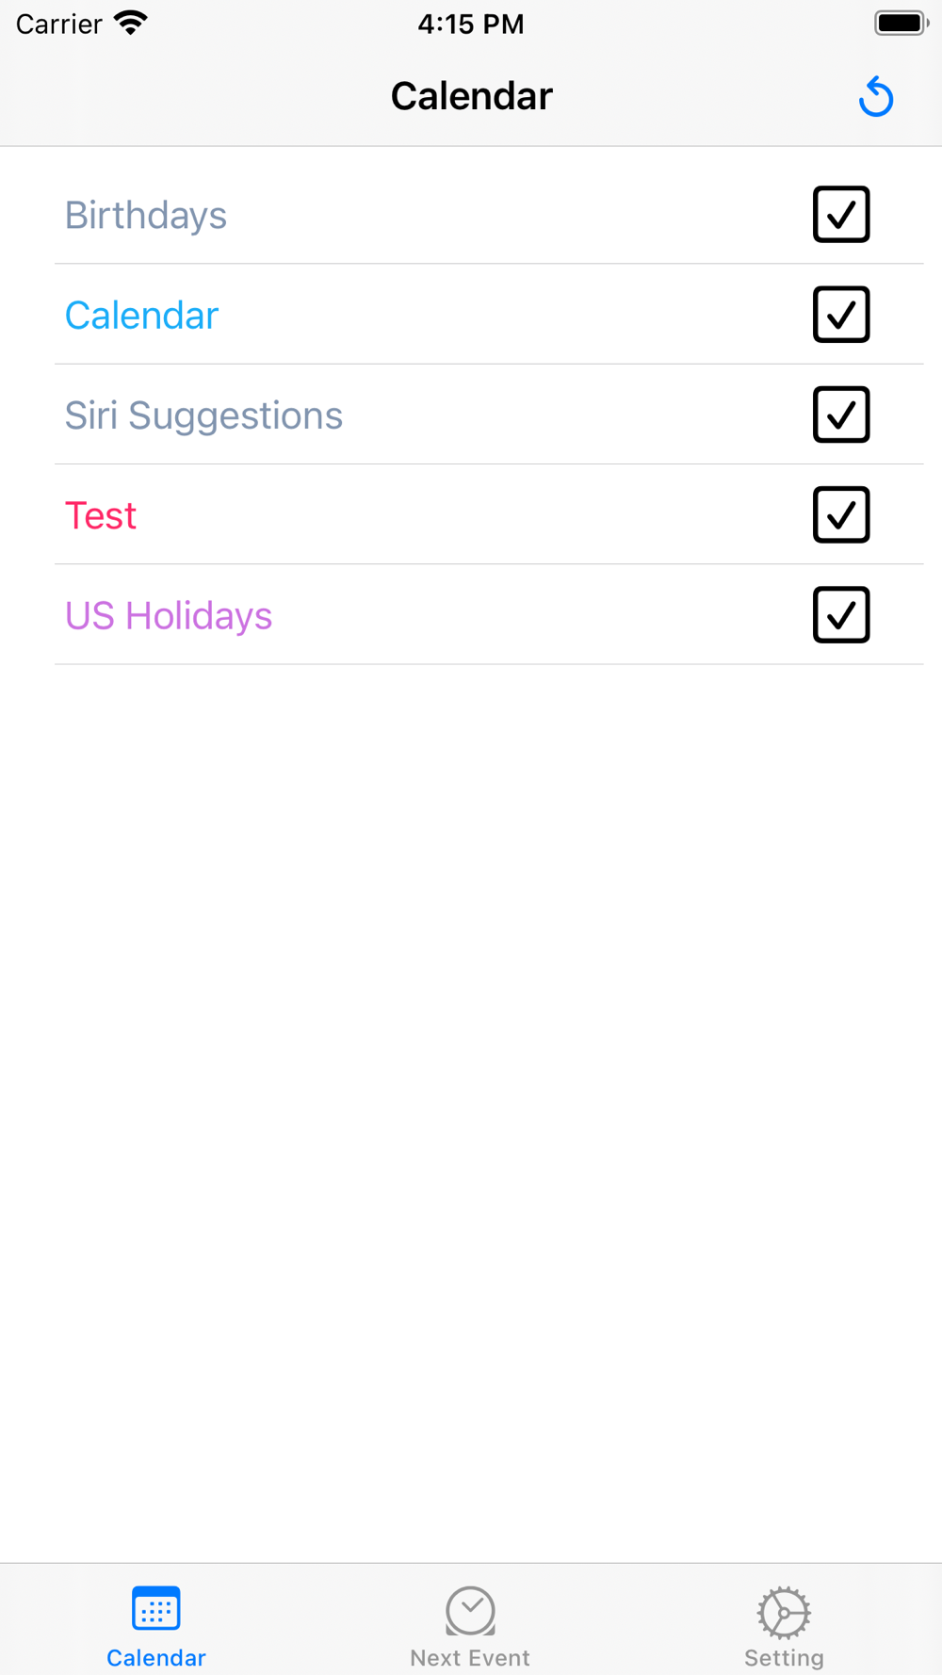Toggle the Siri Suggestions checkbox

pos(840,415)
